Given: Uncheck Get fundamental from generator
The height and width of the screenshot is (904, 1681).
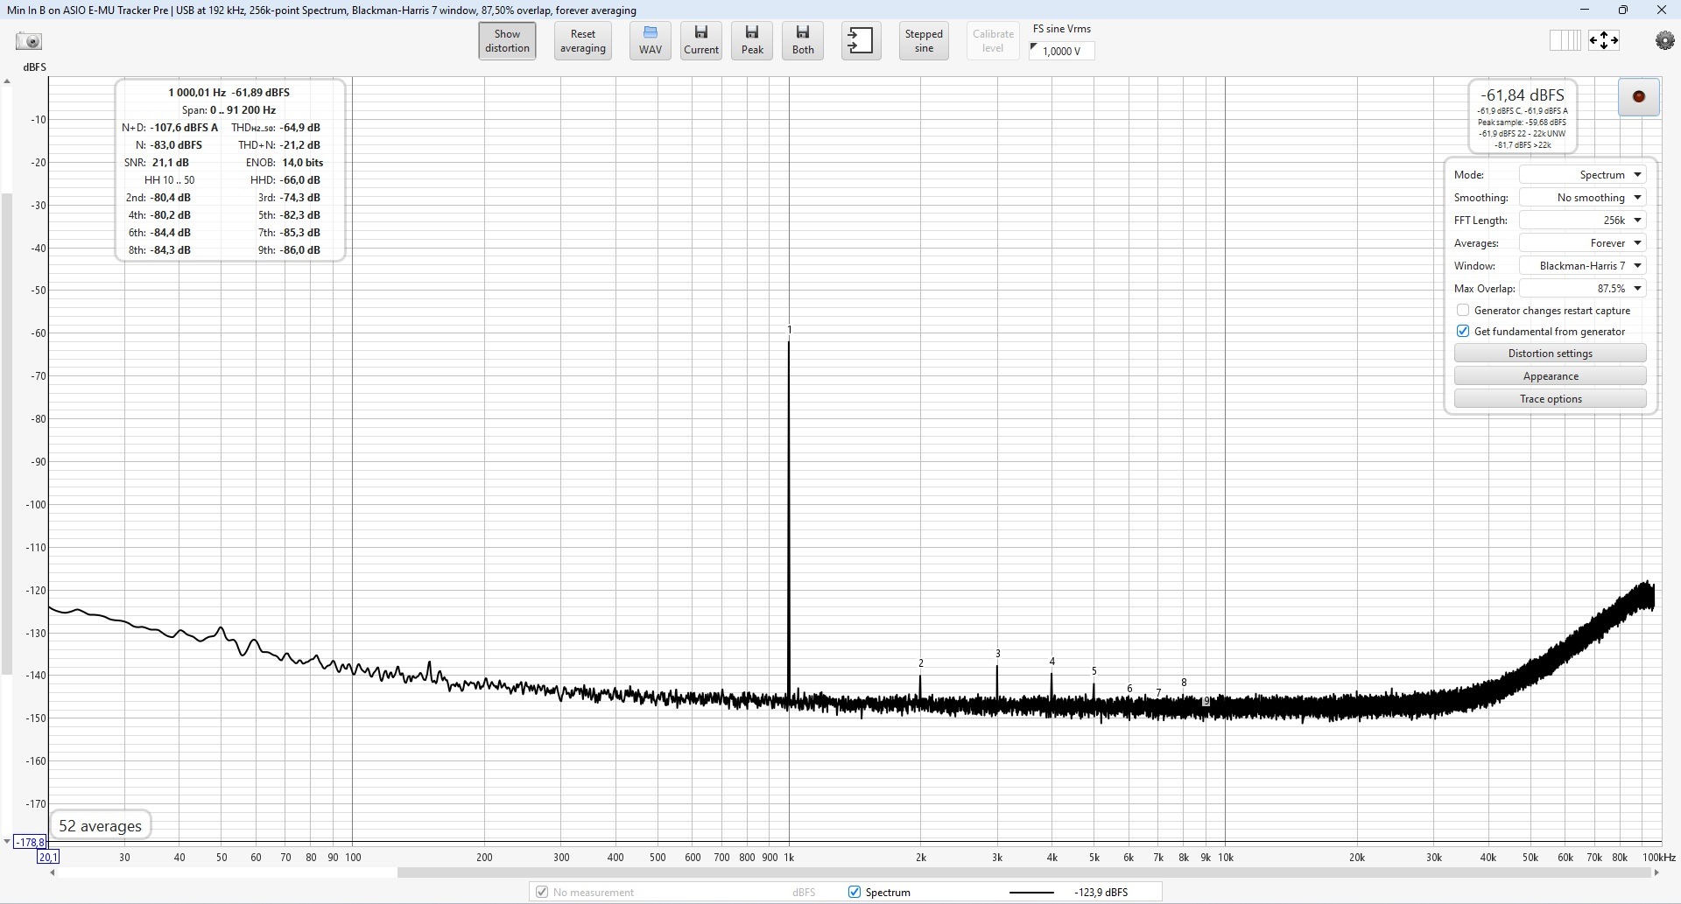Looking at the screenshot, I should pos(1462,332).
